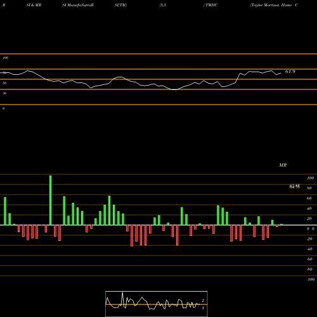Click the RSI 100 axis label
Viewport: 317px width, 317px height.
6,58
